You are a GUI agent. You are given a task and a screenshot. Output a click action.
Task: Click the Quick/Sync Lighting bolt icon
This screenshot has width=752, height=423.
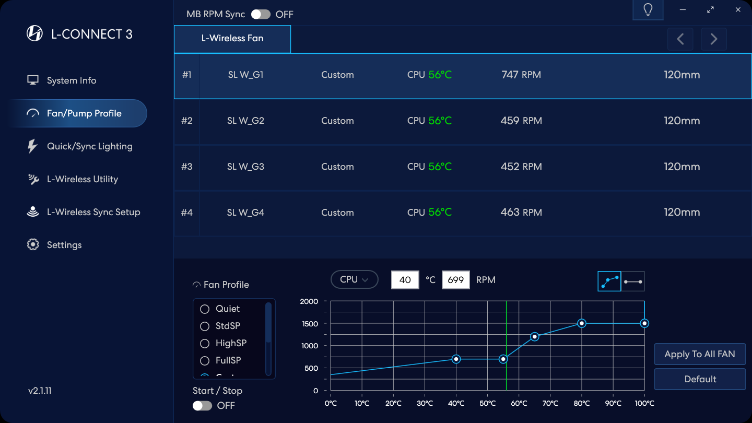(x=33, y=146)
